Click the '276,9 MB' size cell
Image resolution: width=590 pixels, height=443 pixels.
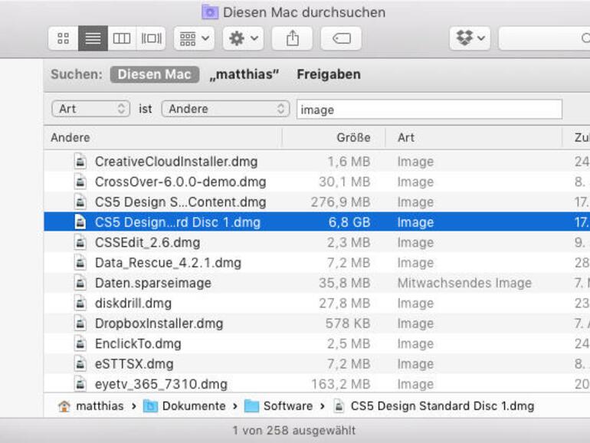(x=340, y=202)
